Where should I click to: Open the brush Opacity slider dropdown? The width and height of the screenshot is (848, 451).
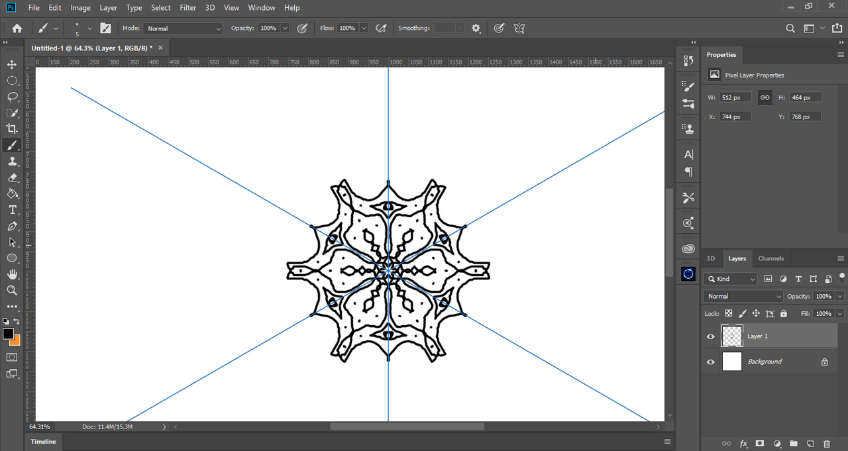tap(285, 28)
